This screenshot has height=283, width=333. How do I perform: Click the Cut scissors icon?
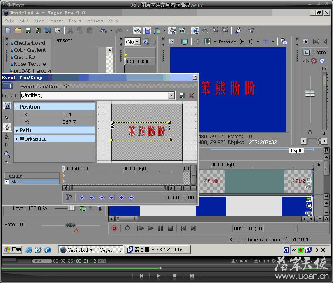coord(70,30)
